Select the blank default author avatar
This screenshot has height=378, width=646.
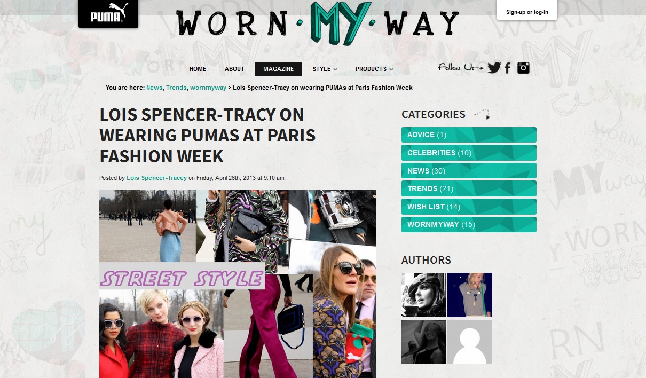click(470, 342)
